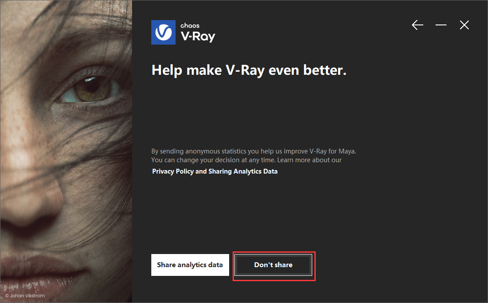Click the '© Johan Vikstrom' credit text
488x303 pixels.
[x=25, y=296]
